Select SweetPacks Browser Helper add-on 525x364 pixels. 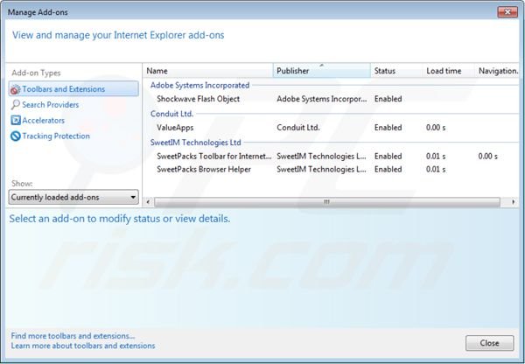tap(331, 170)
